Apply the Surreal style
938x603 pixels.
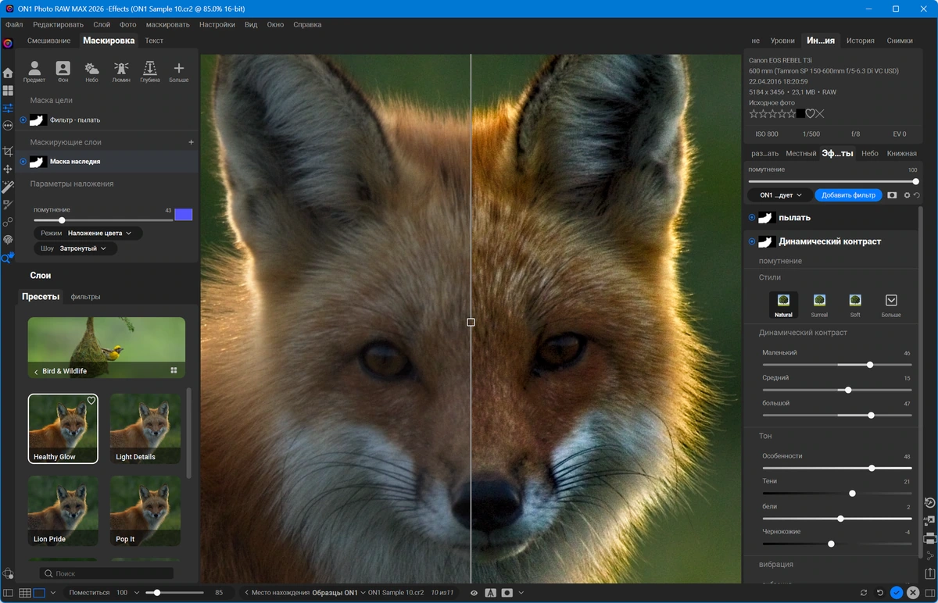[819, 305]
